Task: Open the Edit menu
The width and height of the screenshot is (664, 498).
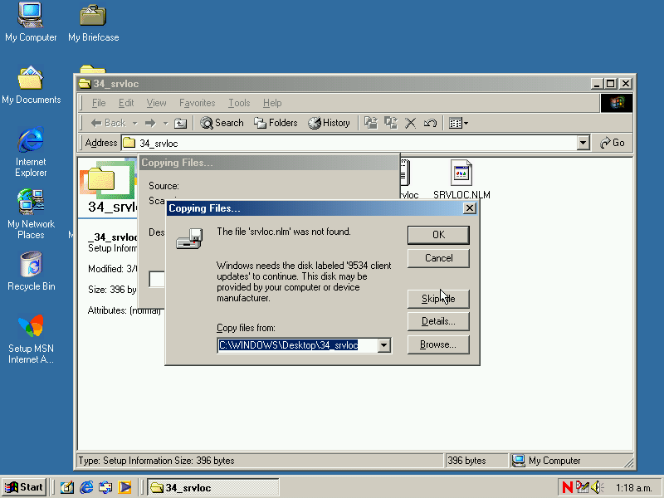Action: [126, 103]
